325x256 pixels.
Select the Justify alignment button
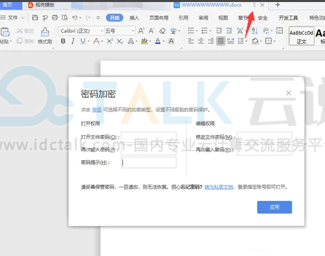click(220, 41)
